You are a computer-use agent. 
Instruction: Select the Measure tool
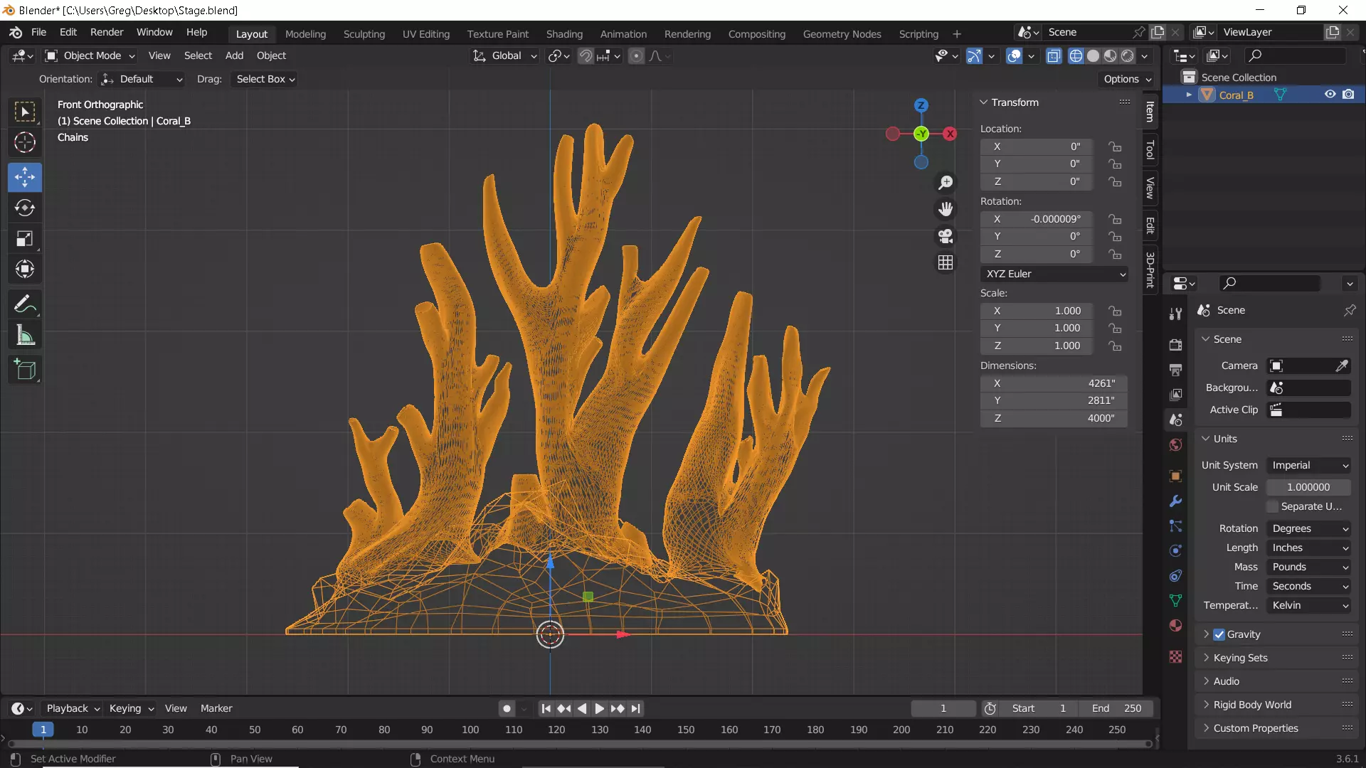pyautogui.click(x=25, y=335)
